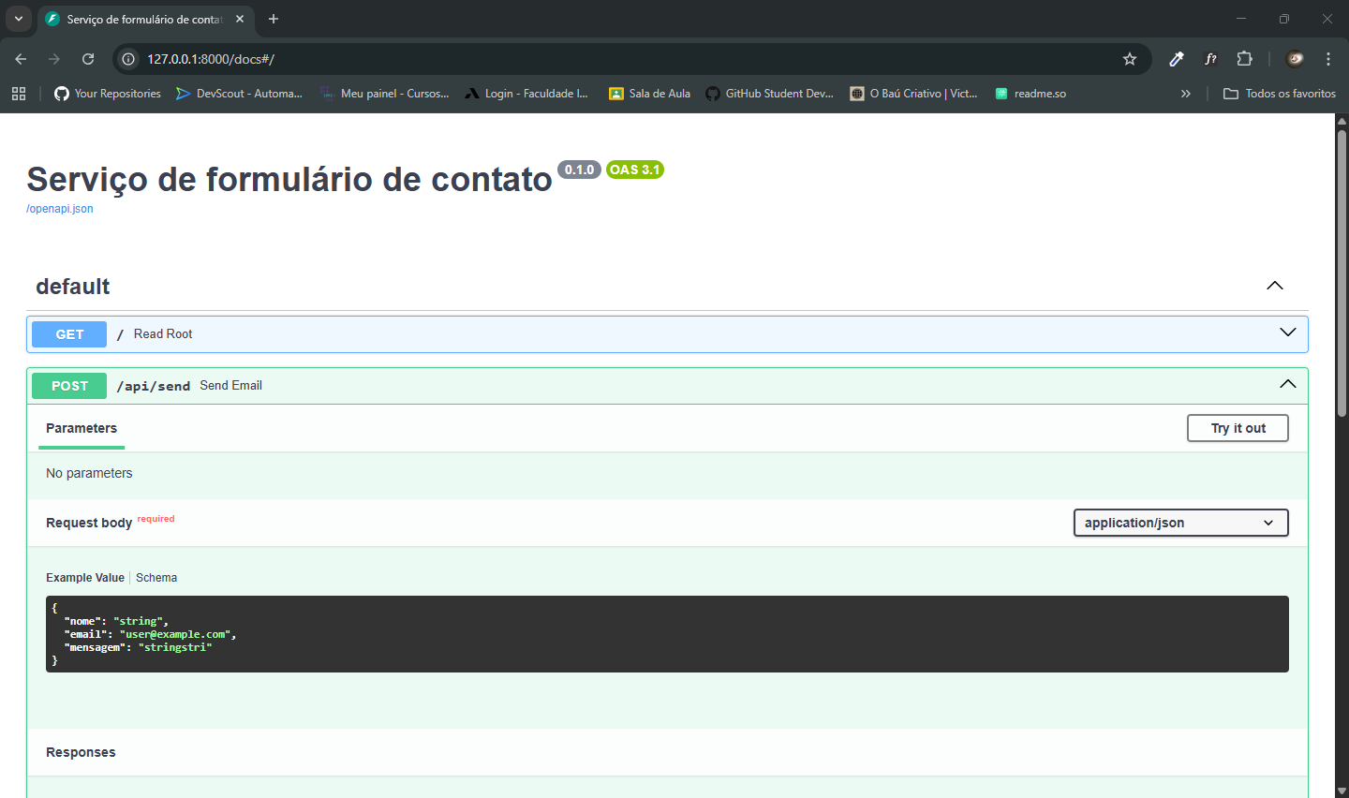The height and width of the screenshot is (798, 1349).
Task: Click the site info icon in address bar
Action: (x=126, y=58)
